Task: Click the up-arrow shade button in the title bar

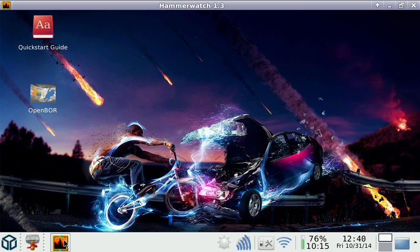Action: point(377,5)
